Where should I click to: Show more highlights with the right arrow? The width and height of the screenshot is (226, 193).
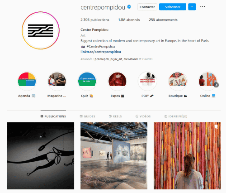pyautogui.click(x=216, y=85)
